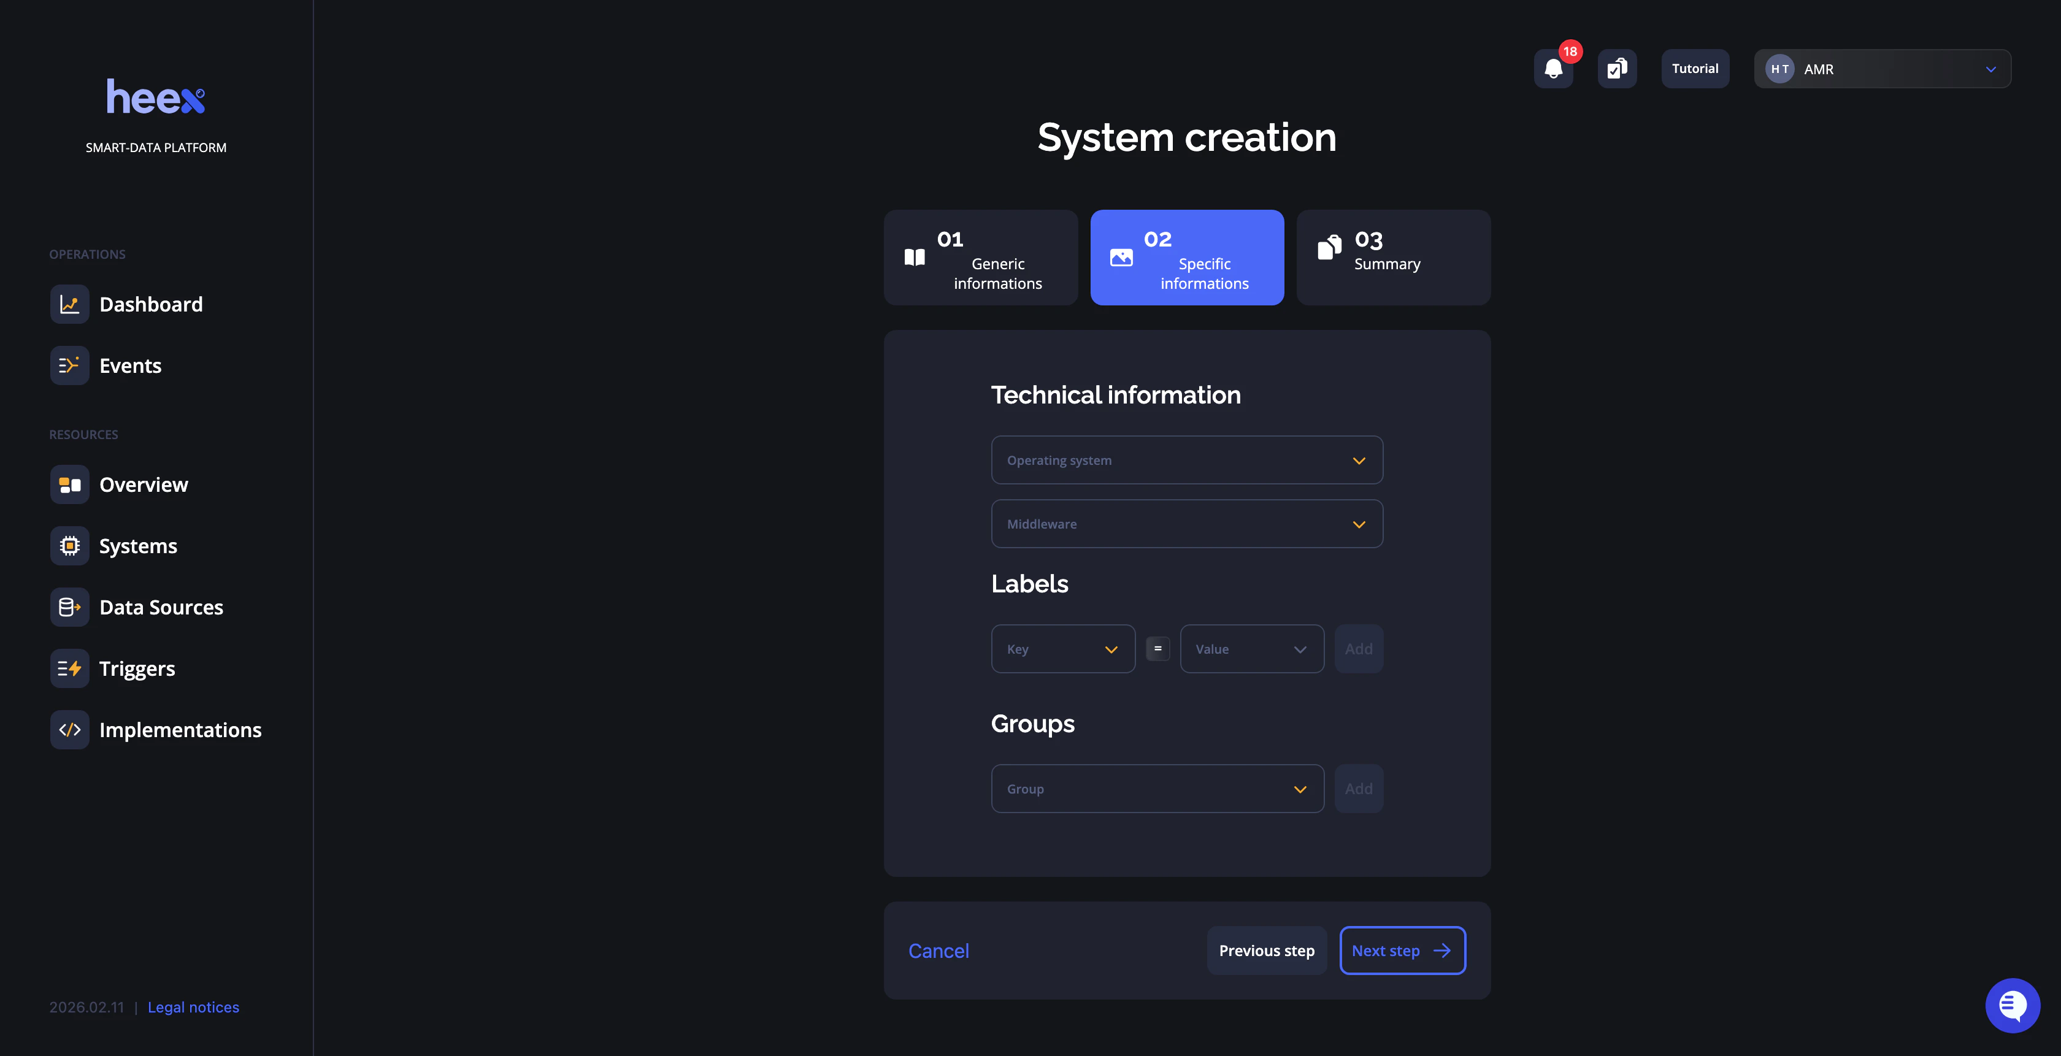Click the Previous step button
The width and height of the screenshot is (2061, 1056).
1267,951
